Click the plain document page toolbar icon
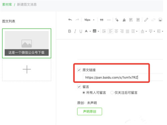The width and height of the screenshot is (167, 125). coord(138,20)
